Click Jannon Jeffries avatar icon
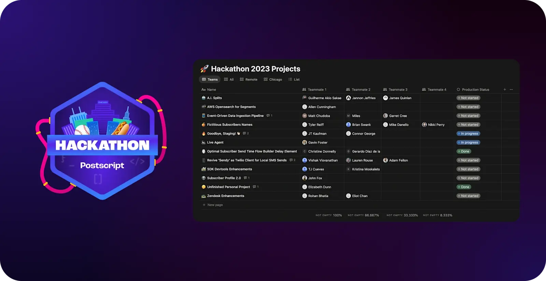Viewport: 546px width, 281px height. (x=348, y=98)
